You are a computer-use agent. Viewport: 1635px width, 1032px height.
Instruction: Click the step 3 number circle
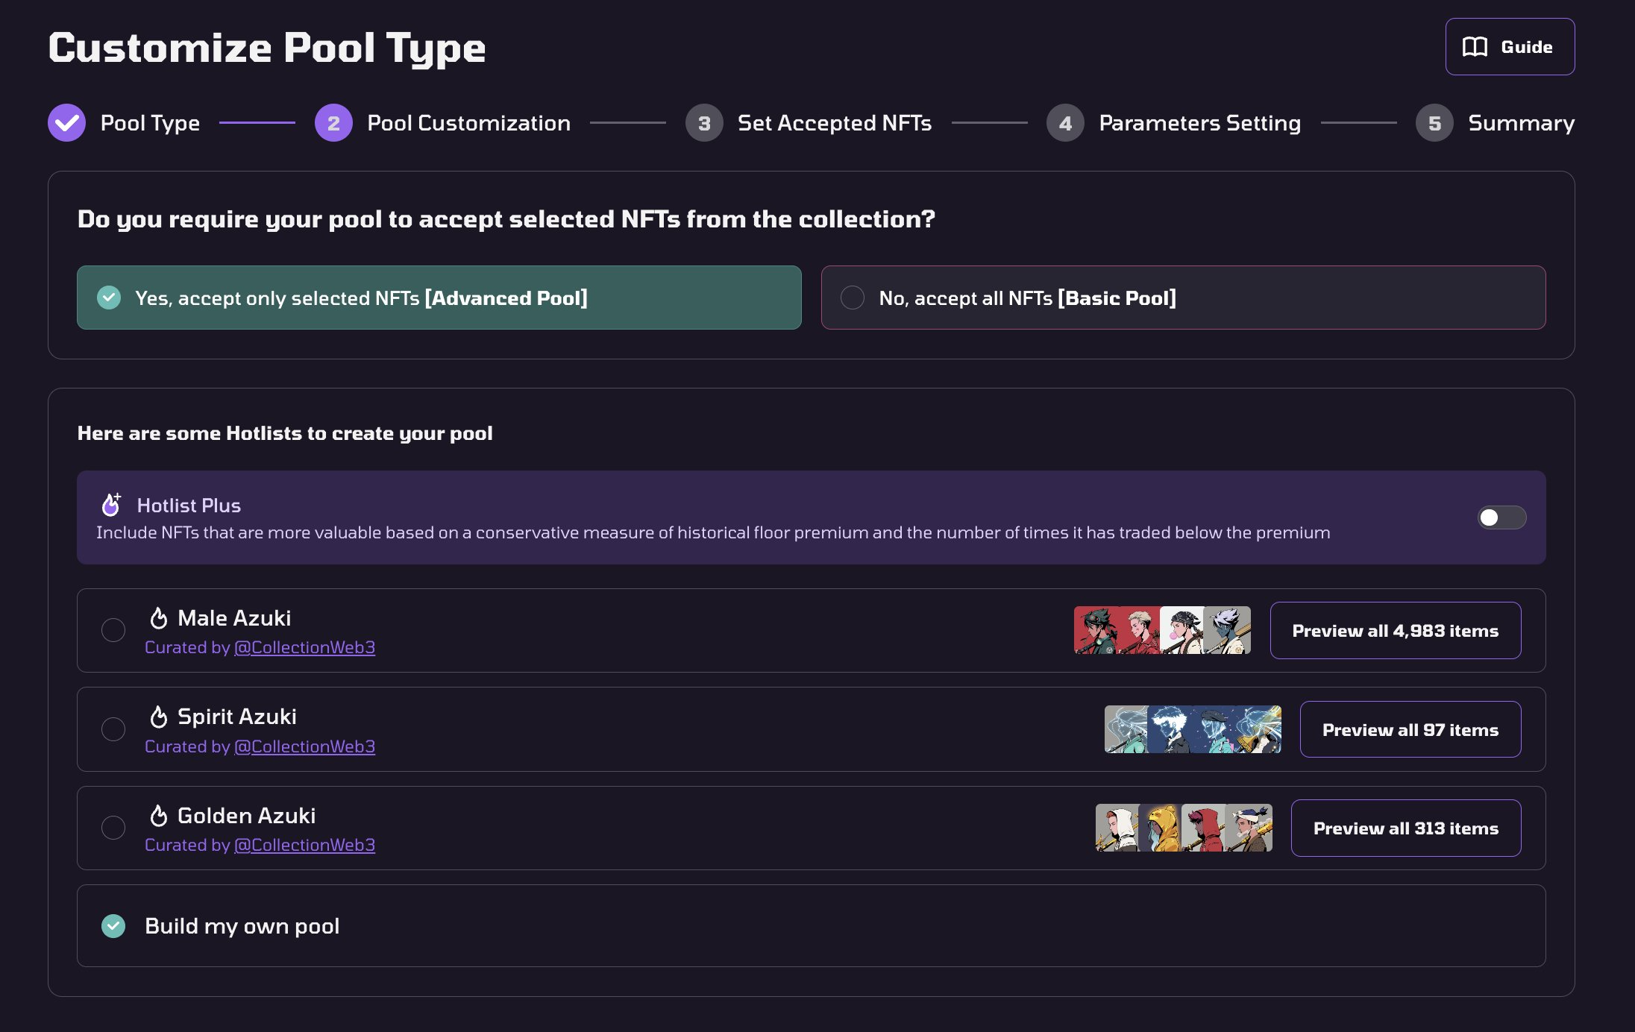tap(704, 123)
